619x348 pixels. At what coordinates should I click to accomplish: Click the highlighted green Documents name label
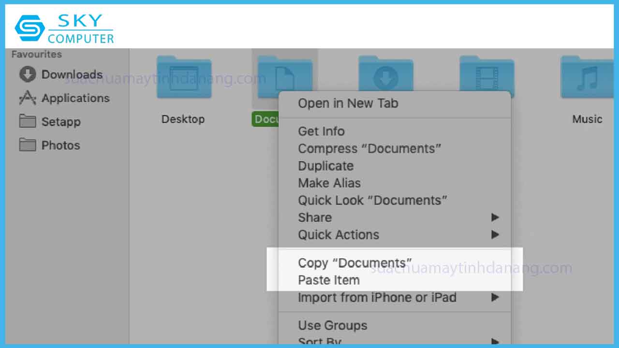265,119
